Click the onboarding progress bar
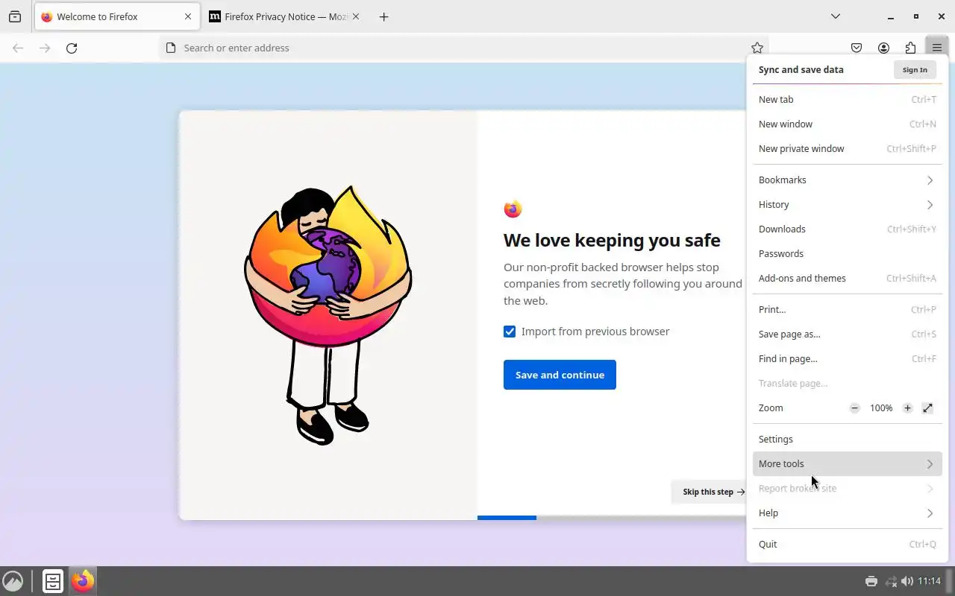 (x=612, y=518)
